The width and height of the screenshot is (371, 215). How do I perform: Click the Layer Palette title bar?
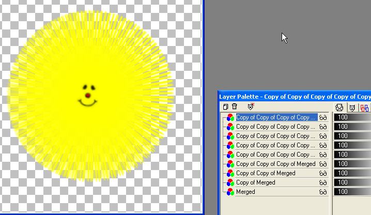point(295,97)
